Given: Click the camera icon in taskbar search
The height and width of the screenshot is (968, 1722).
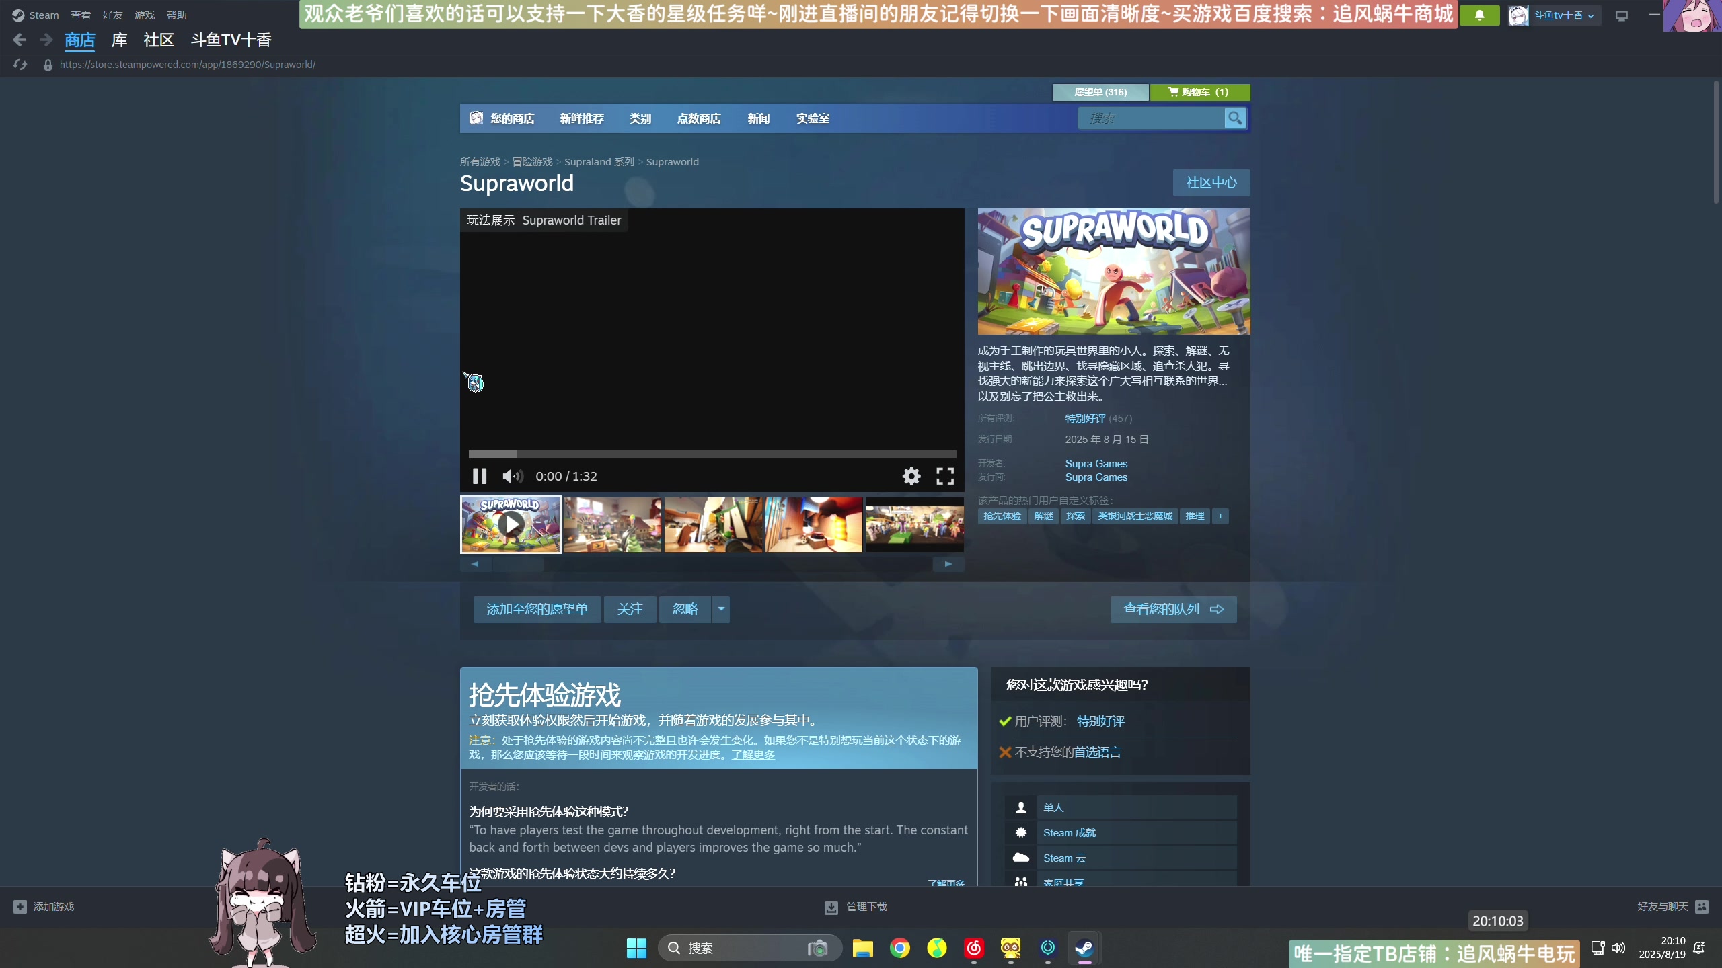Looking at the screenshot, I should [817, 948].
